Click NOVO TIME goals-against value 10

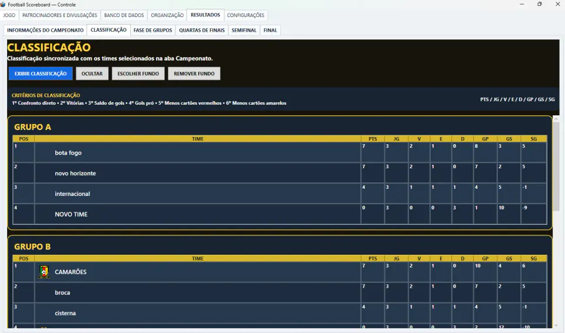[x=501, y=208]
